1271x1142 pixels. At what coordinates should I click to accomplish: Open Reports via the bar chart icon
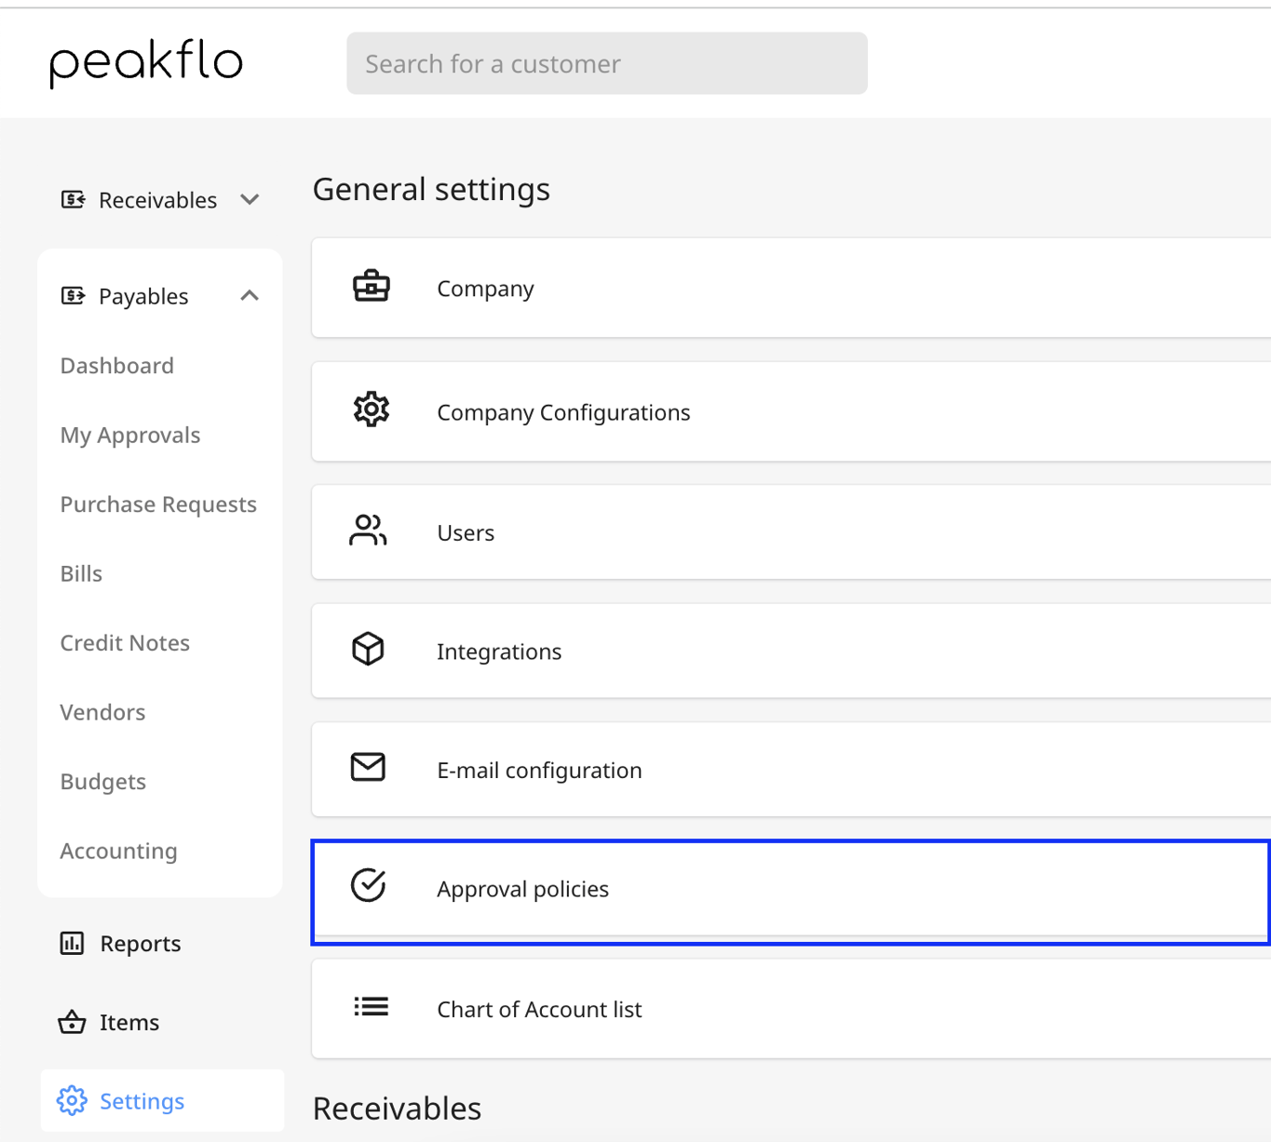click(x=72, y=943)
